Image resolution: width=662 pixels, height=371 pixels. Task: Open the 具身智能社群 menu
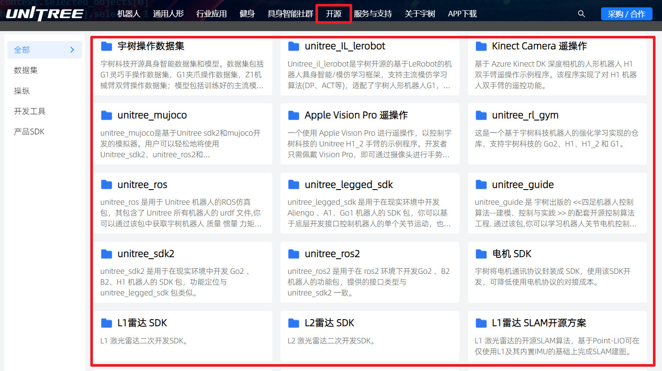tap(290, 14)
